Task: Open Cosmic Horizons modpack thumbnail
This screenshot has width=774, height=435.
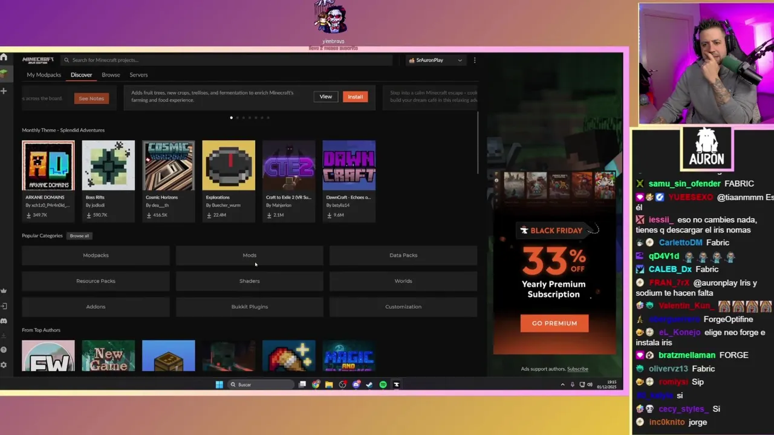Action: pos(169,166)
